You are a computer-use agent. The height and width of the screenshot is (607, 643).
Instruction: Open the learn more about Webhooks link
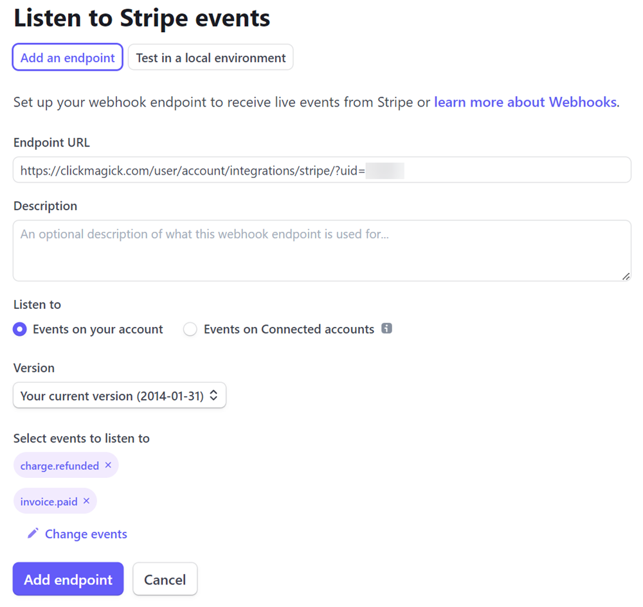tap(525, 102)
